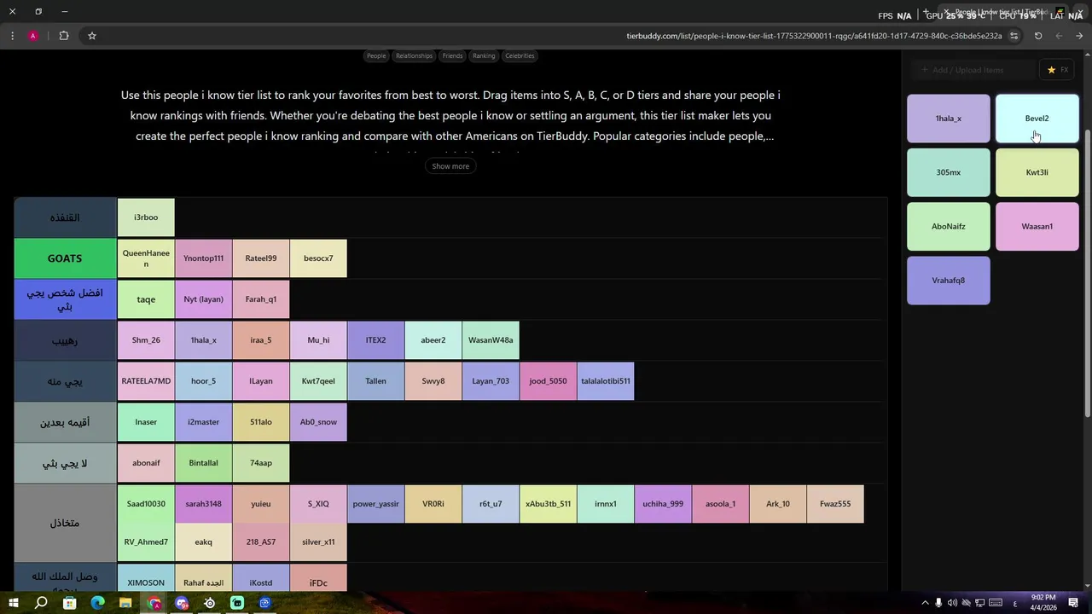
Task: Click the uchiha_999 item
Action: pos(663,504)
